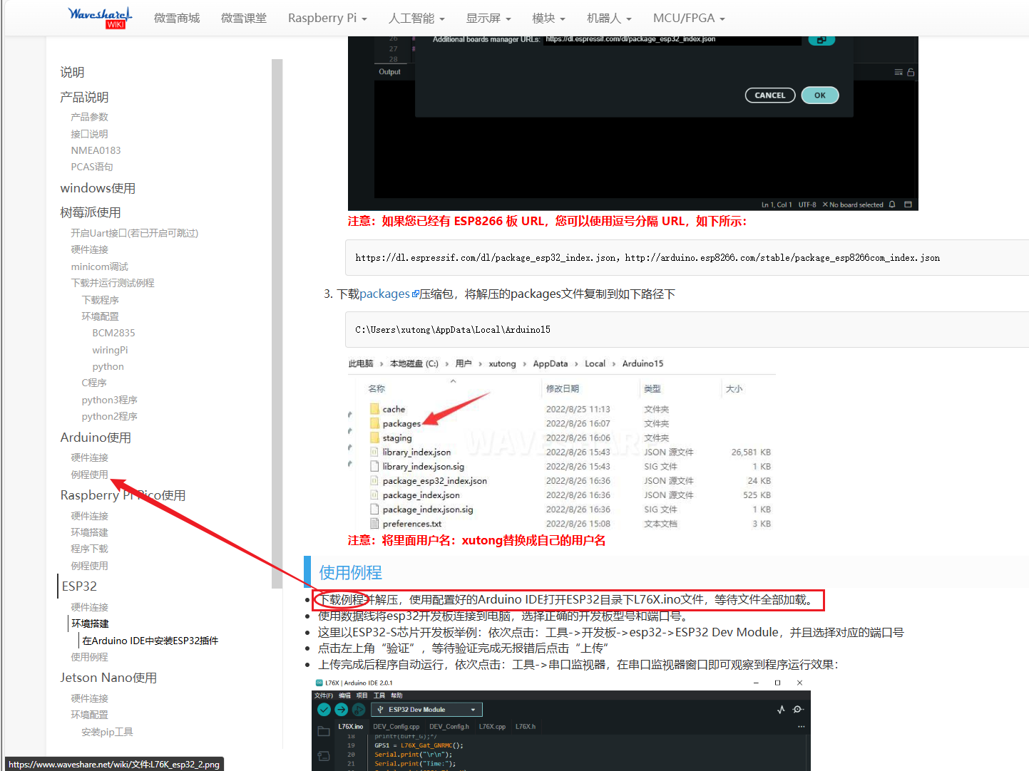
Task: Click the C:\Users\xutong\AppData\Local\Arduino15 path text
Action: (x=453, y=330)
